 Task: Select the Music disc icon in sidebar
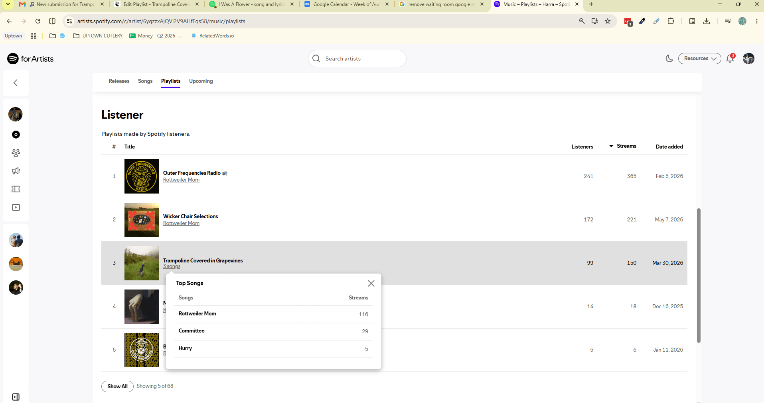click(16, 135)
